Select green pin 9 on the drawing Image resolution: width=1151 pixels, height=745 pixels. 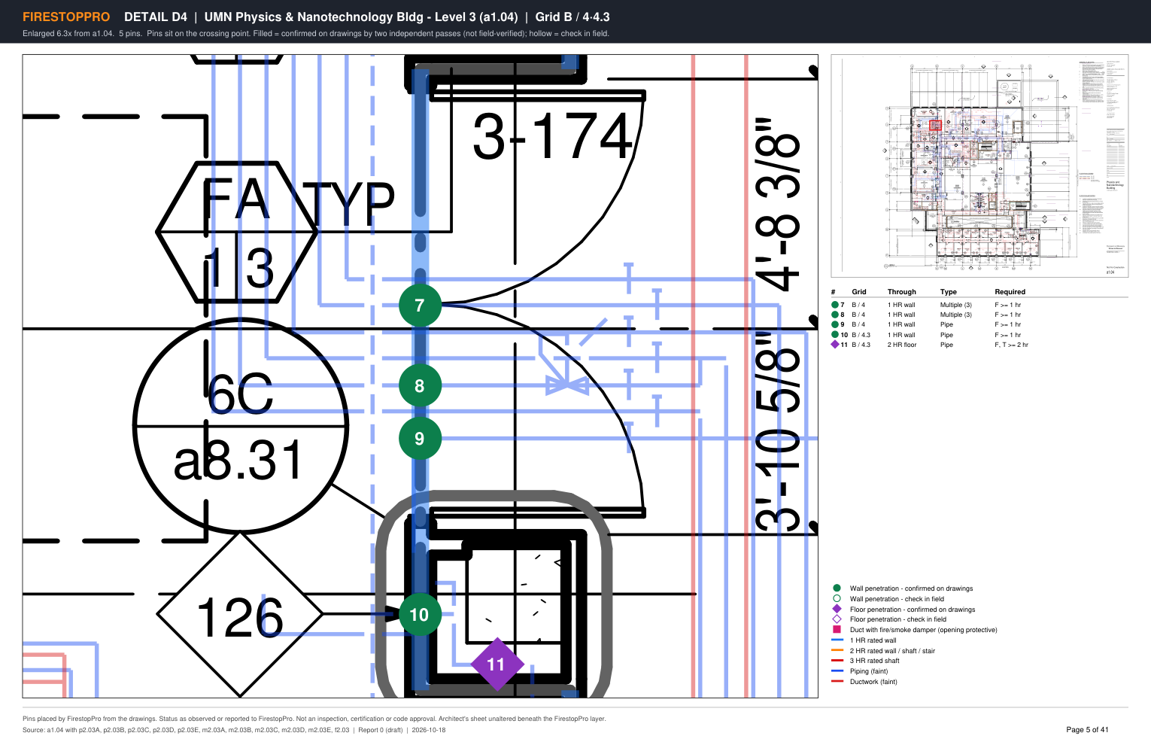tap(420, 439)
